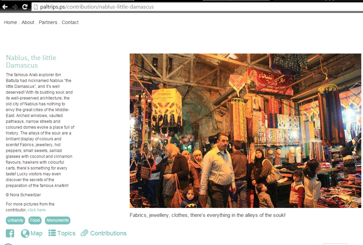The height and width of the screenshot is (245, 363).
Task: Click the souk market photo
Action: click(245, 131)
